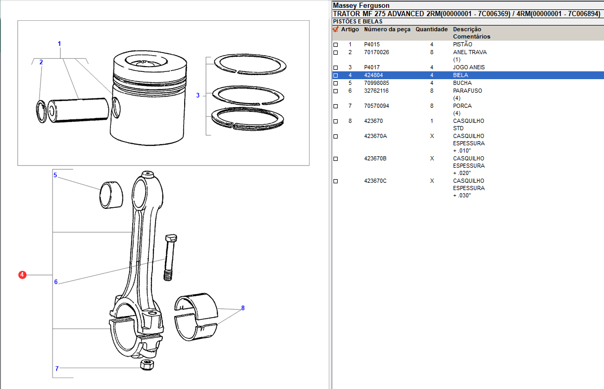Tick the checkbox for PISTÃO P4015 row
Viewport: 604px width, 389px height.
(x=336, y=45)
